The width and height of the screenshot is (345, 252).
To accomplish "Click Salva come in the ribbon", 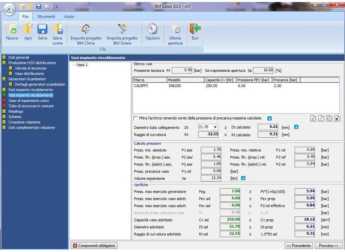I will pos(57,34).
